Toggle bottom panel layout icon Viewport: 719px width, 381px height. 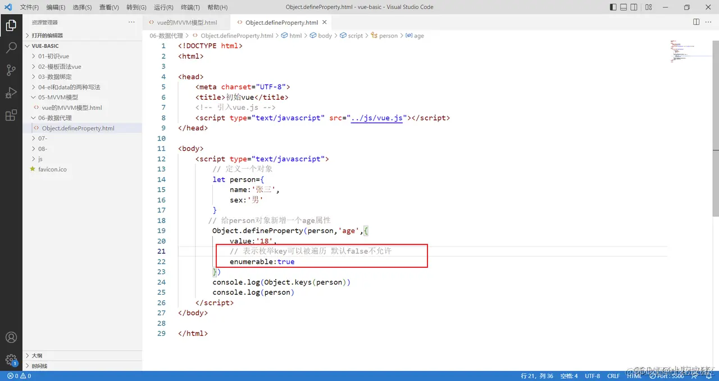click(x=624, y=7)
